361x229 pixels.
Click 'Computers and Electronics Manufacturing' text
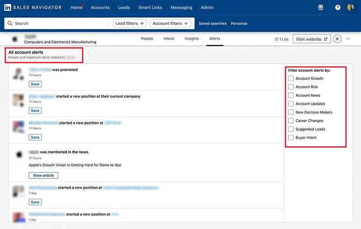[60, 42]
